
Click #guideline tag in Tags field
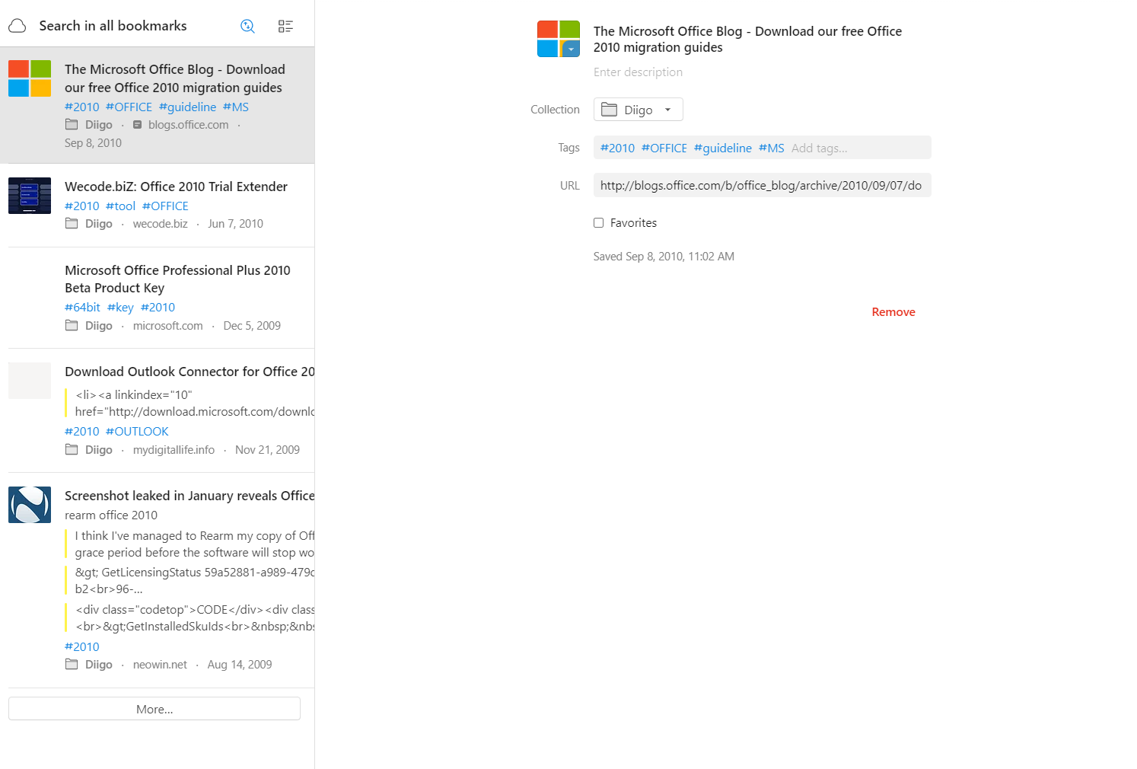722,148
